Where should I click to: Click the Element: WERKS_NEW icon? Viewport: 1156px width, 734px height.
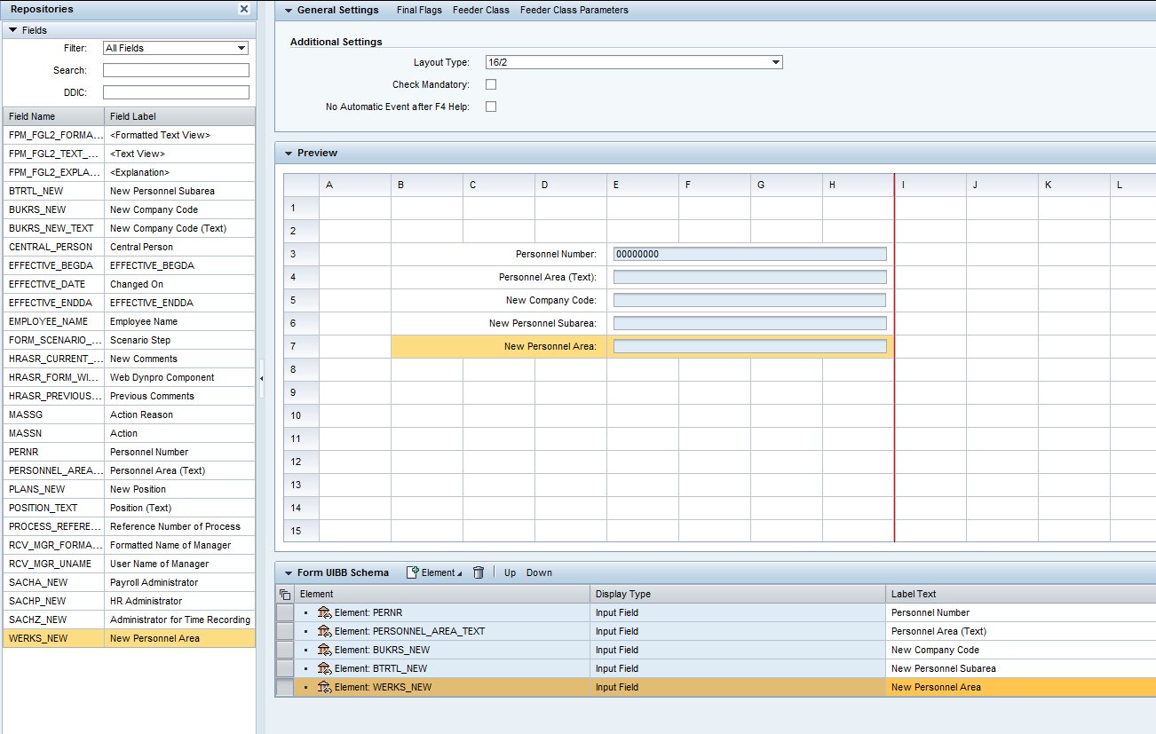(324, 687)
